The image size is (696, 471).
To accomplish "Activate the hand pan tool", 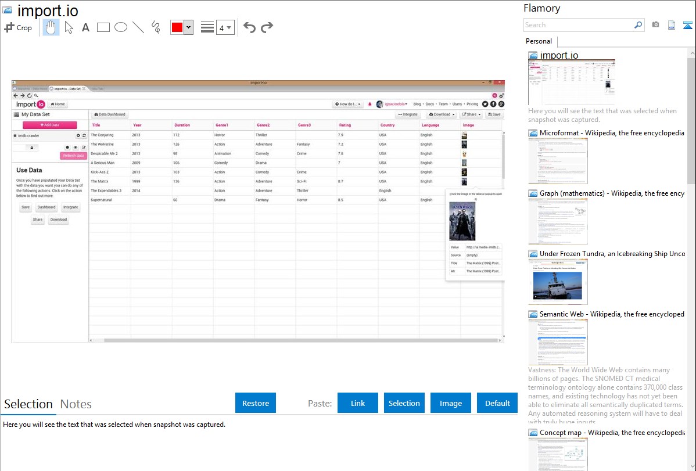I will tap(51, 27).
